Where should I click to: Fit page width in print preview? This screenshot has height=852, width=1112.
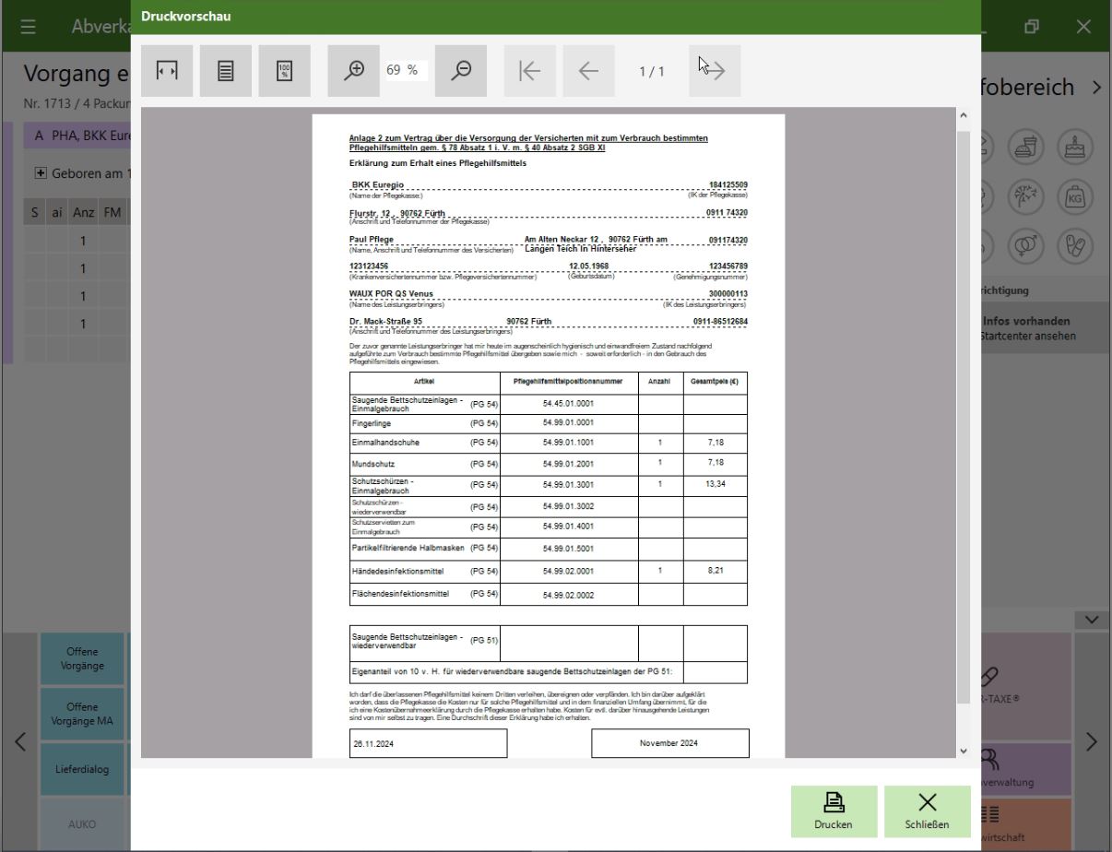(x=167, y=71)
